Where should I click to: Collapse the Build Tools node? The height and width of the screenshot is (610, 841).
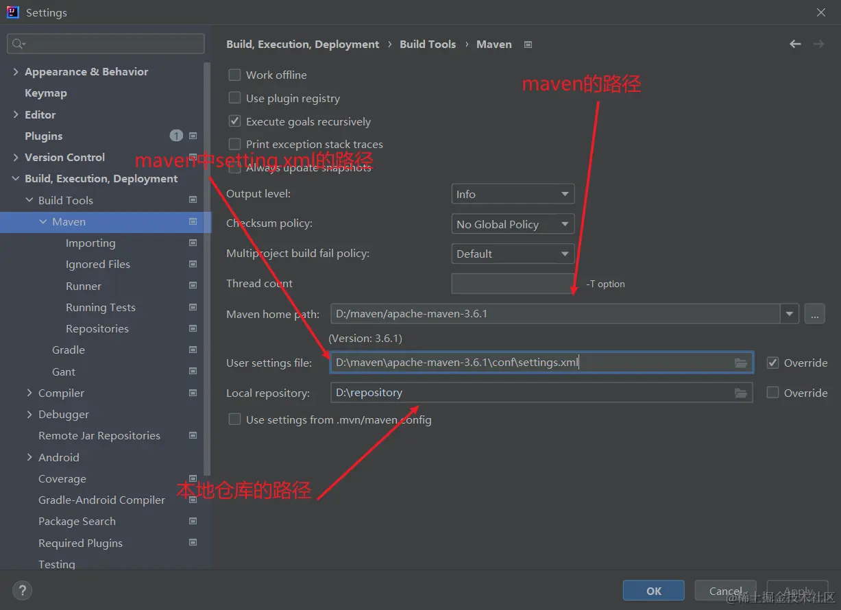coord(29,200)
